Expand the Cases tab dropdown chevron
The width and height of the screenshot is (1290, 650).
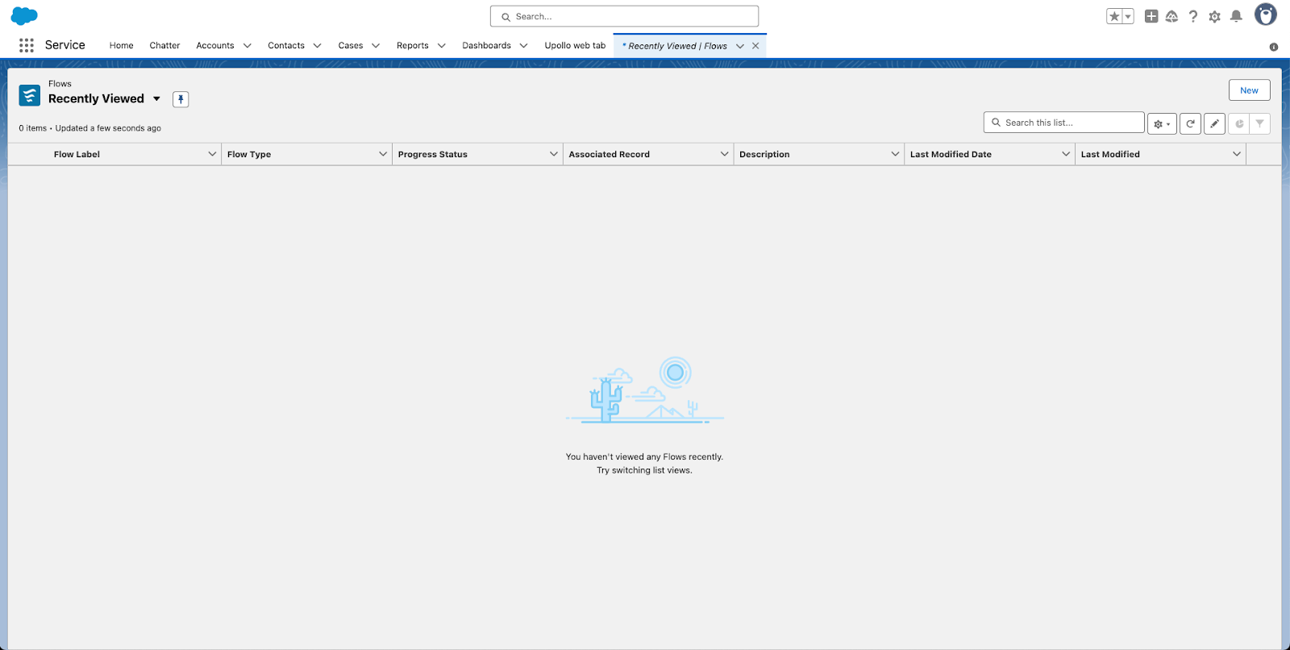376,46
